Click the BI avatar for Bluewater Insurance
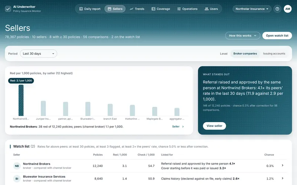The height and width of the screenshot is (185, 297). tap(17, 179)
